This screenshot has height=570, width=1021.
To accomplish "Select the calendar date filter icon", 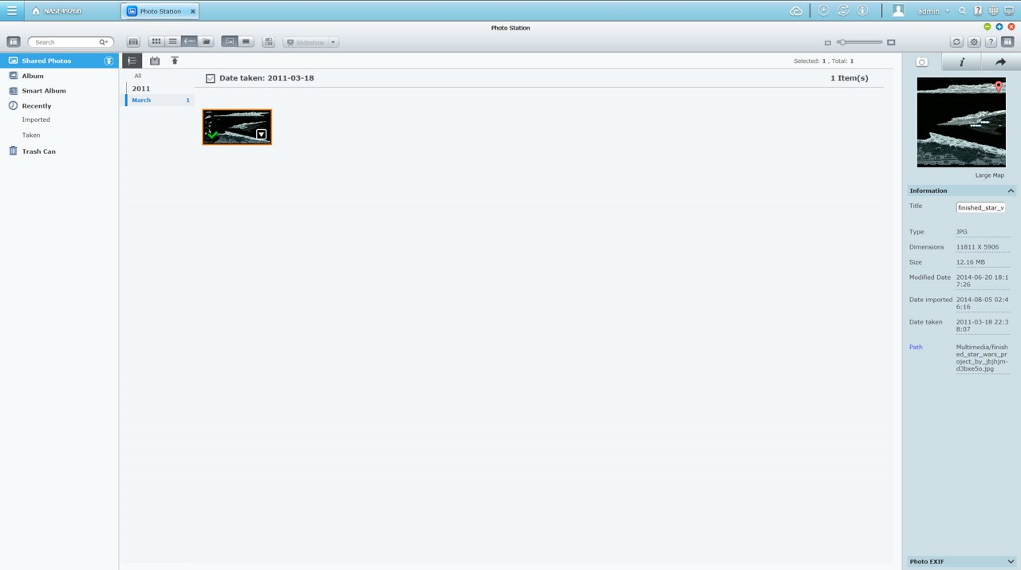I will (x=155, y=61).
